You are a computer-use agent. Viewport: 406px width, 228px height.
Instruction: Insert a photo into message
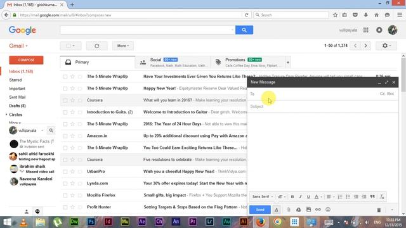tap(308, 210)
